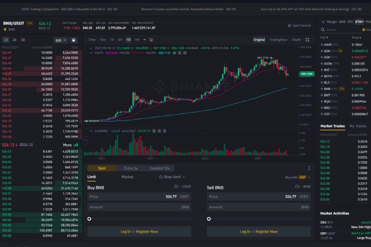Click the Buy BNB Amount field
The width and height of the screenshot is (371, 247).
coord(139,207)
